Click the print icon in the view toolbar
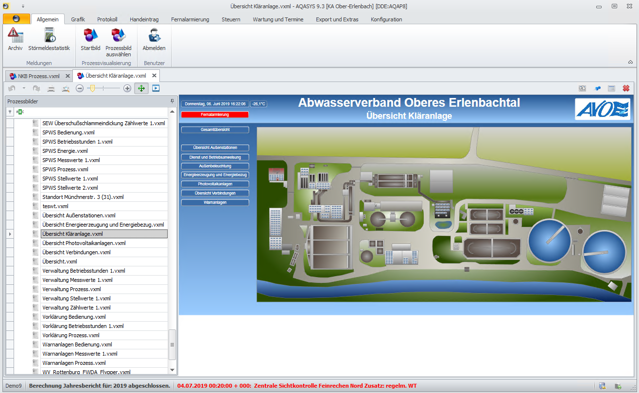The image size is (639, 393). 51,88
